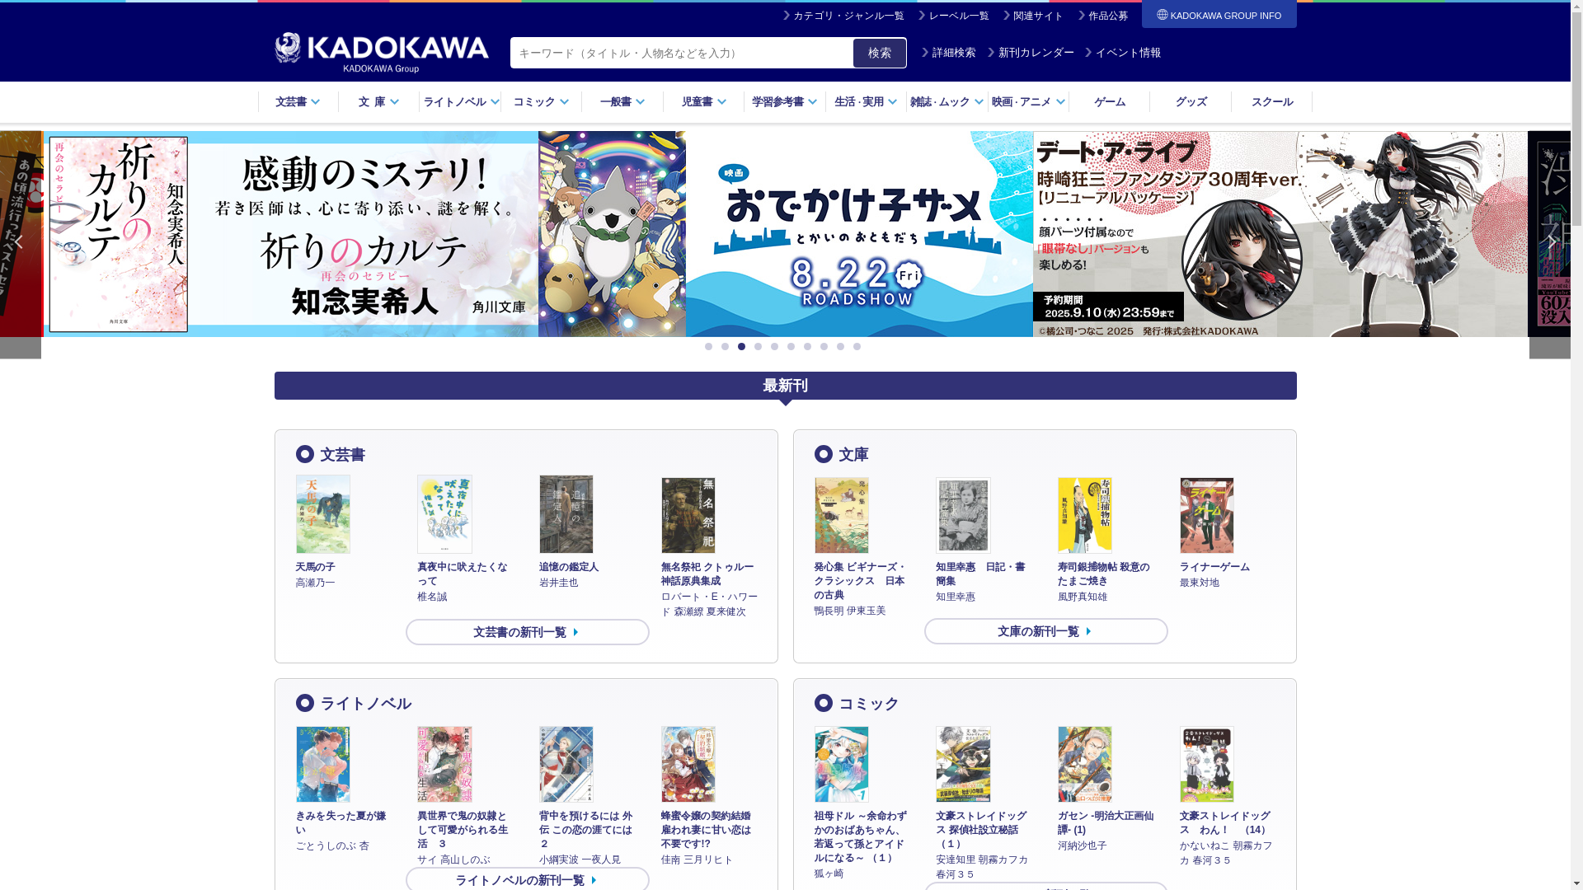Open 天馬の子 book cover

pos(322,514)
